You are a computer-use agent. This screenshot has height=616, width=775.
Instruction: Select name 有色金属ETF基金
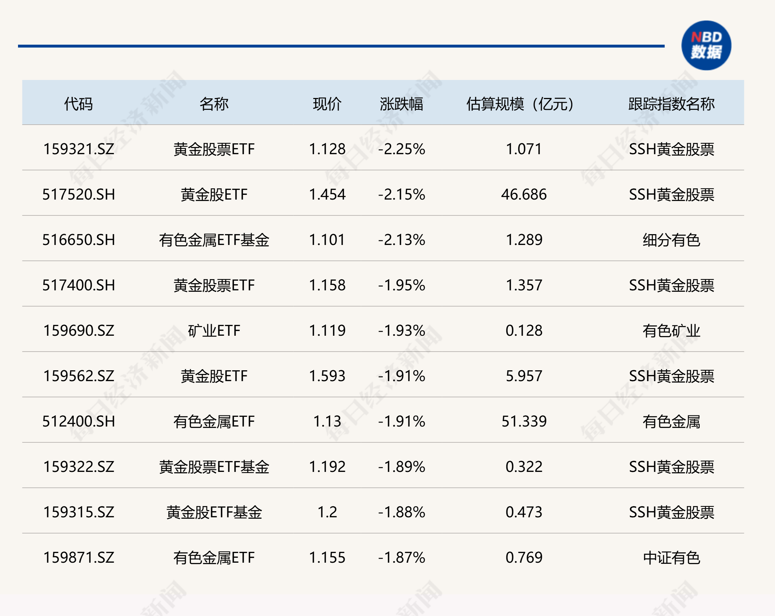point(214,240)
